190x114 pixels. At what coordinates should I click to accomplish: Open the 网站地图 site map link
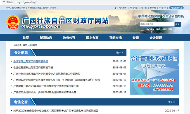coord(123,8)
